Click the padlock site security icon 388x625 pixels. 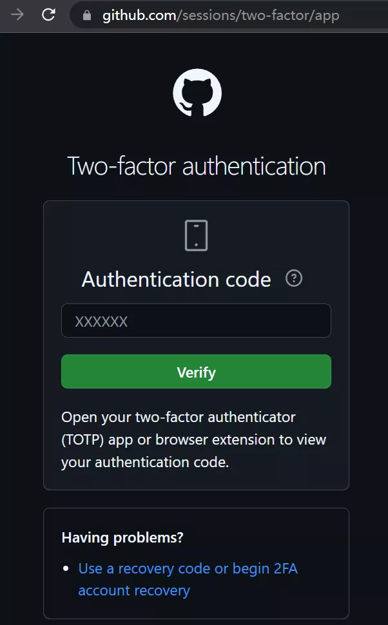click(88, 15)
